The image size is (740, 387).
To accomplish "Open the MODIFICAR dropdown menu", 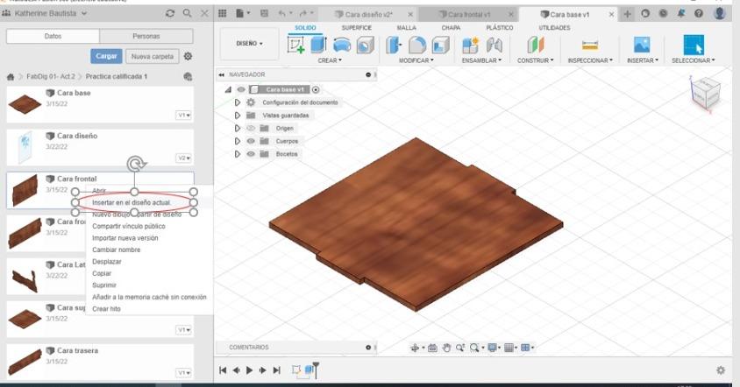I will (416, 60).
